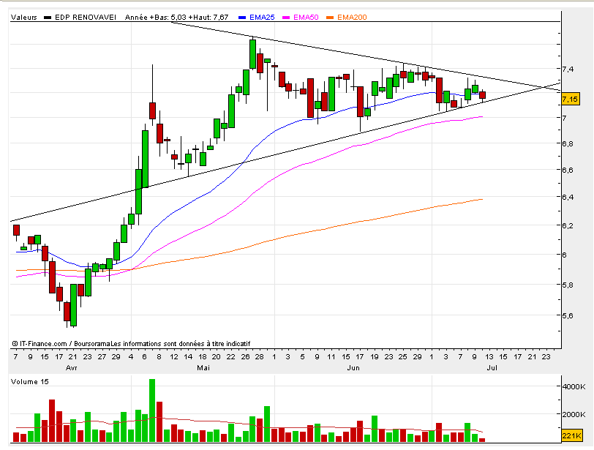The image size is (594, 450).
Task: Click the blue EMA25 legend color marker
Action: 242,18
